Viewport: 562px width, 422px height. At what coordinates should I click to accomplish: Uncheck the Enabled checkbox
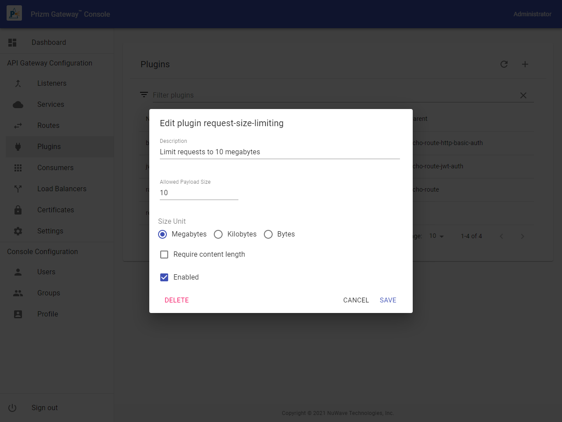(x=164, y=277)
